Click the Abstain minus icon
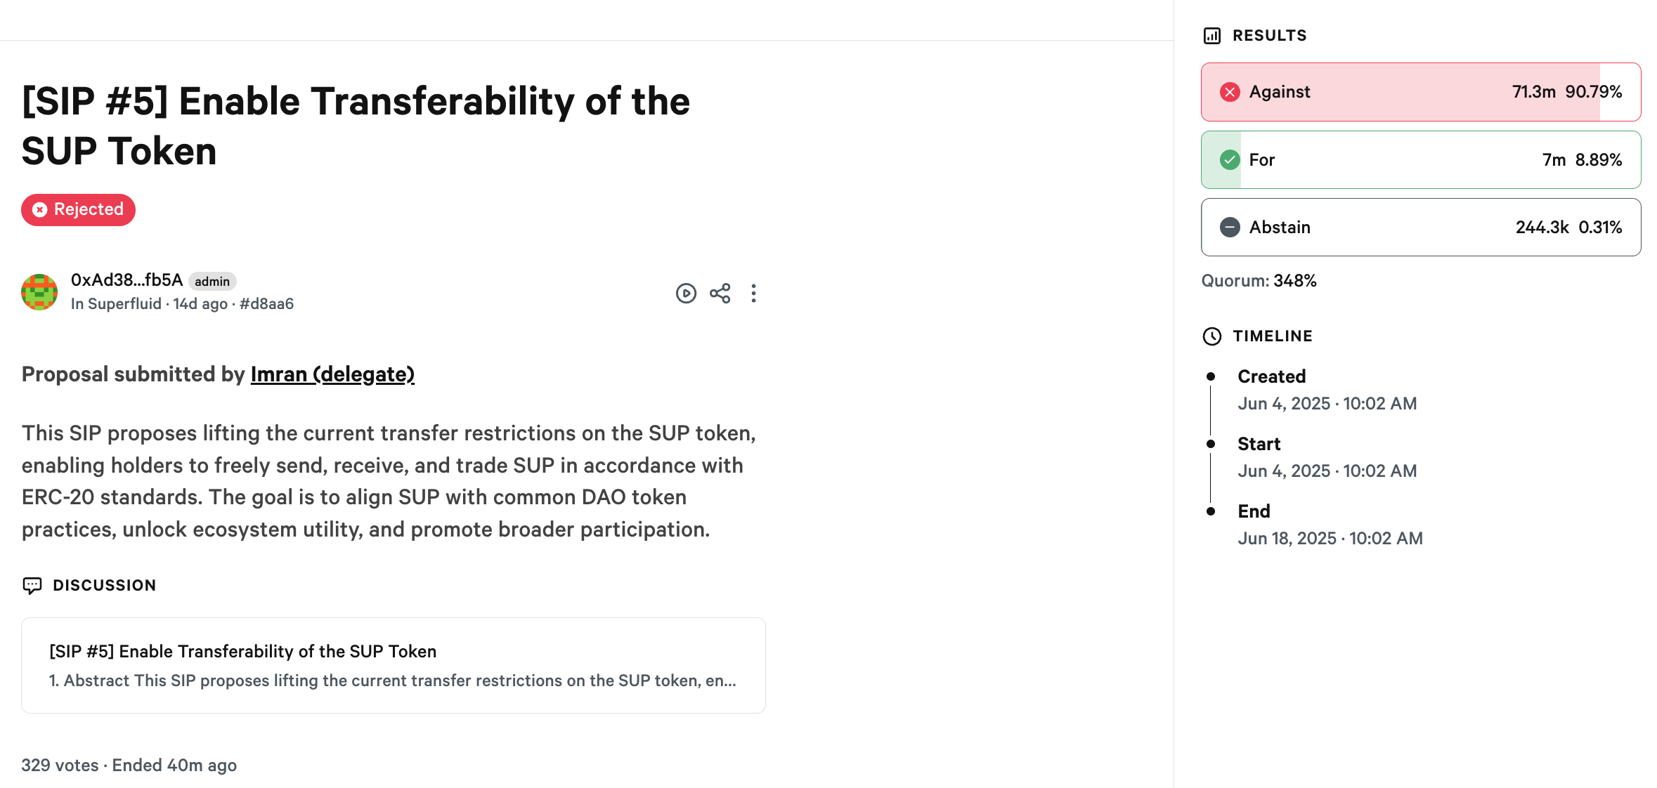 pos(1230,228)
